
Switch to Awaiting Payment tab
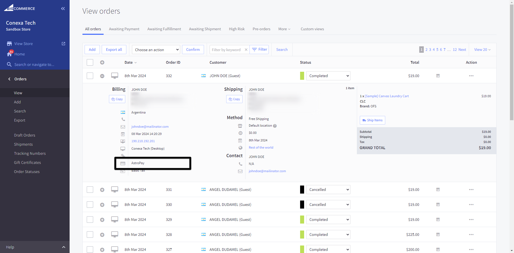point(124,29)
